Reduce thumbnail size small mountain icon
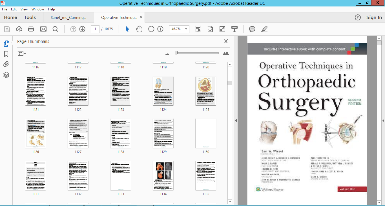Viewport: 385px width, 206px height. click(x=167, y=54)
